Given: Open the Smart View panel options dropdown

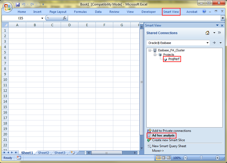Looking at the screenshot, I should tap(217, 25).
